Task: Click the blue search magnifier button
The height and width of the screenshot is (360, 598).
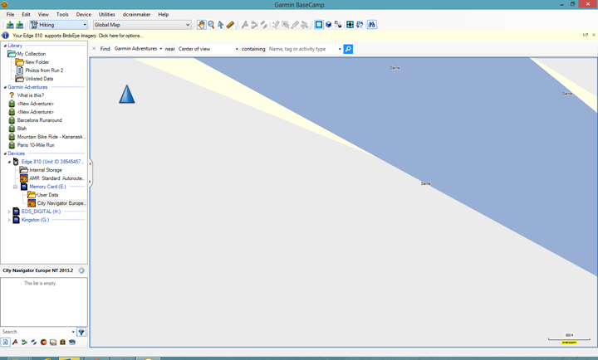Action: coord(348,49)
